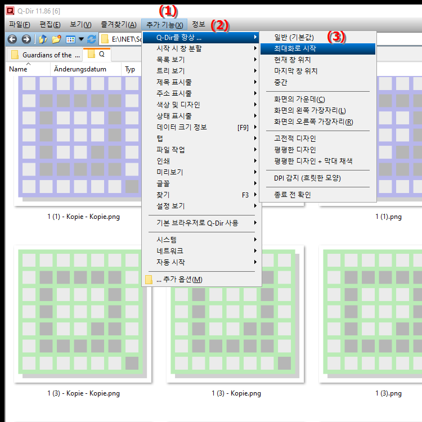The image size is (422, 422).
Task: Sort by the Änderungsdatum column header
Action: [86, 69]
